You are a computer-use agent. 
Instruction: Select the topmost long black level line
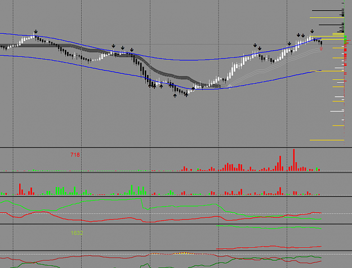pos(328,10)
